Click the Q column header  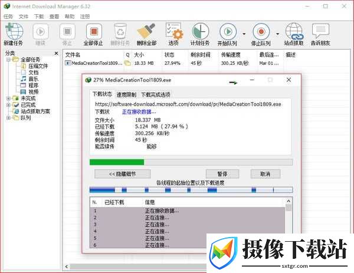[128, 55]
